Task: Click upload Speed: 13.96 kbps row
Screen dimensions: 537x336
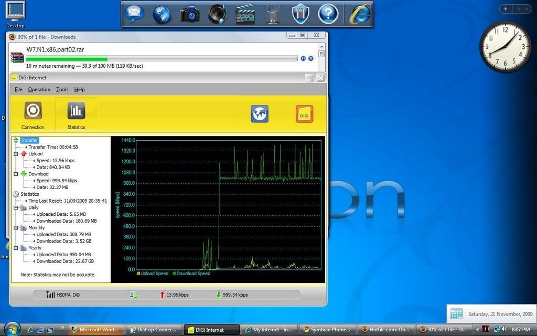Action: coord(55,161)
